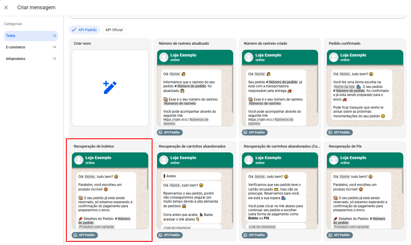The image size is (411, 245).
Task: Click the avatar in Número de rastreio atualizado card
Action: coord(164,57)
